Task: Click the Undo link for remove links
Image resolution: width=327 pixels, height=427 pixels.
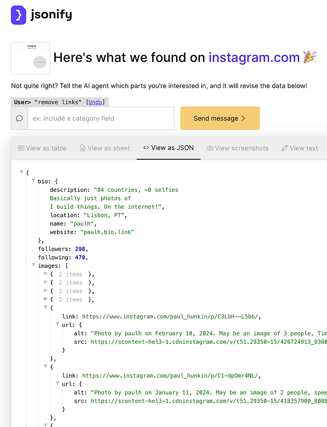Action: [95, 102]
